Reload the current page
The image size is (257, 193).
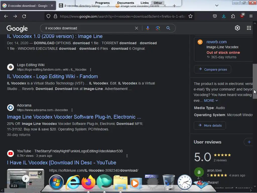pyautogui.click(x=24, y=16)
